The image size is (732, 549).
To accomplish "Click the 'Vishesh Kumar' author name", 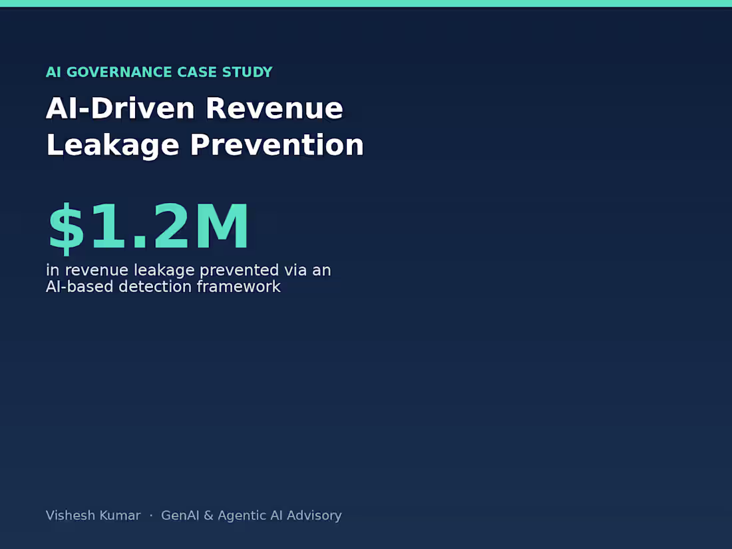I will 93,515.
